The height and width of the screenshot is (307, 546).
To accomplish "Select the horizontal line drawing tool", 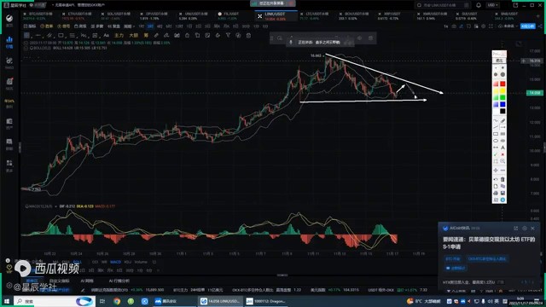I will pos(38,36).
